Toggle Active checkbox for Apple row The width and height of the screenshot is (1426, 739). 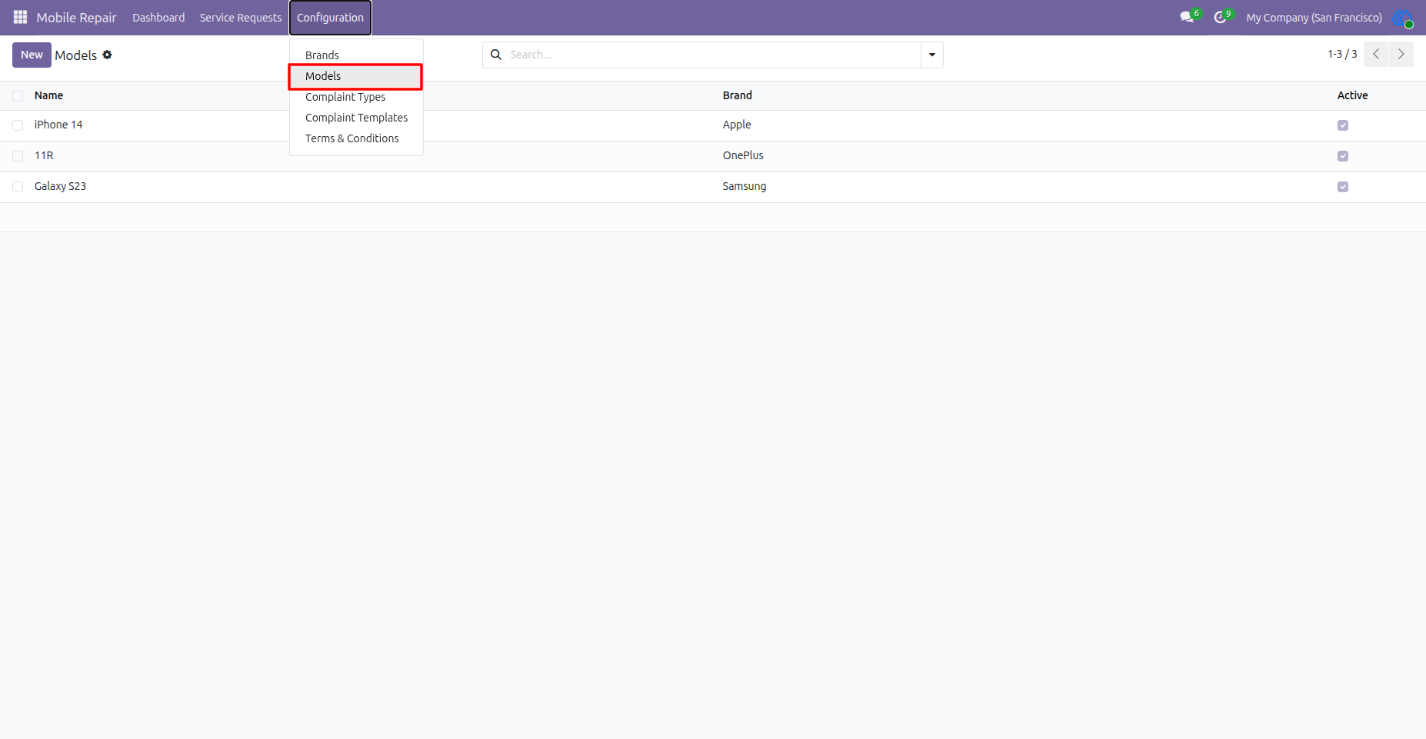(1343, 125)
